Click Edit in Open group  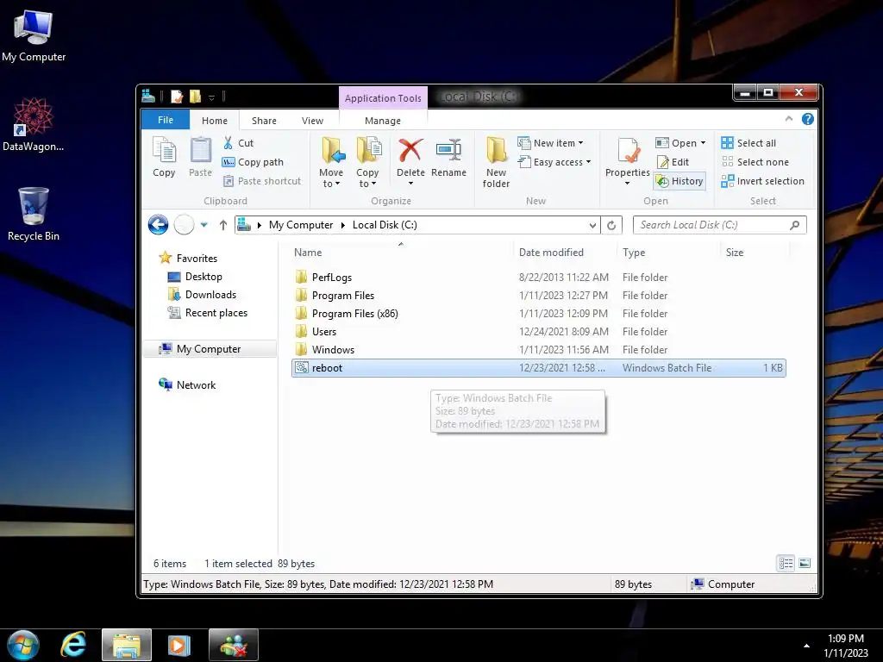point(673,162)
